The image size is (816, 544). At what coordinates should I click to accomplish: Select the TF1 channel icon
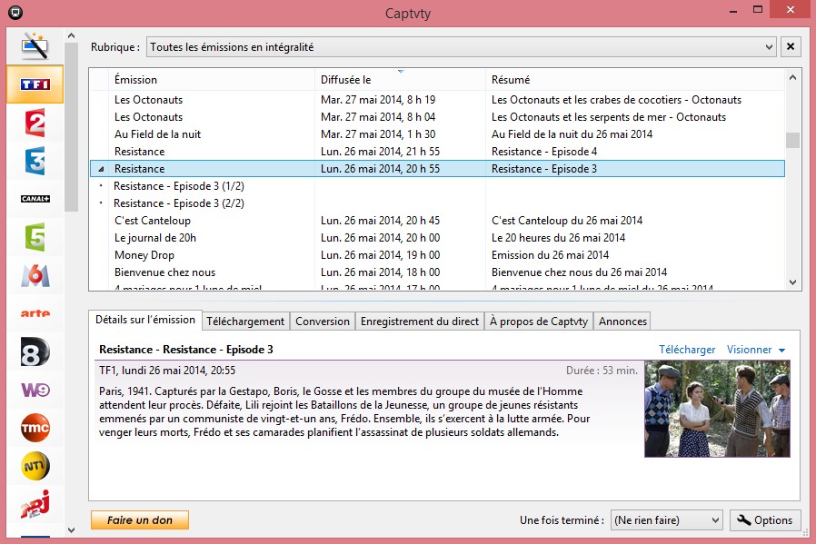[x=35, y=84]
